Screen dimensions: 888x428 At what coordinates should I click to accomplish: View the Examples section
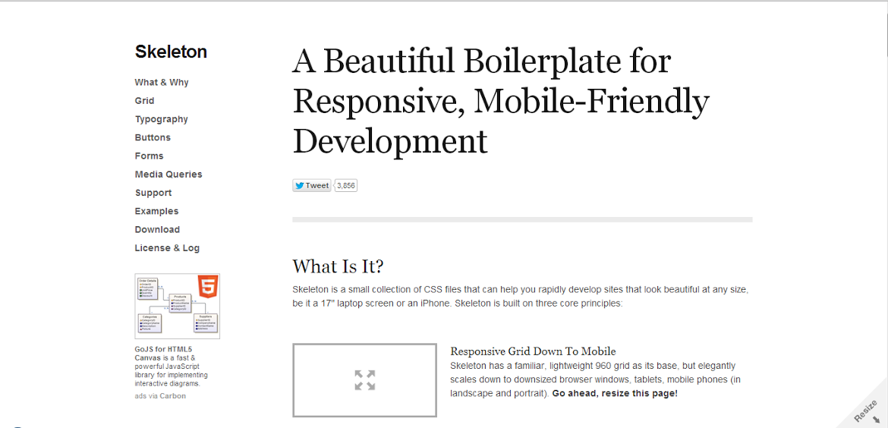pos(156,211)
